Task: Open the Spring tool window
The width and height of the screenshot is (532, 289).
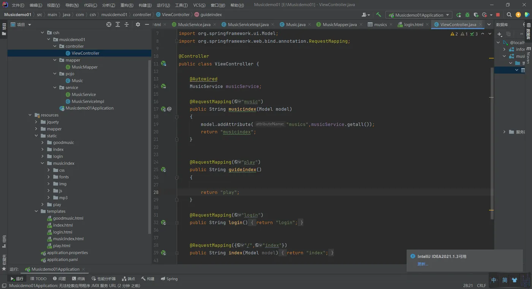Action: (x=169, y=279)
